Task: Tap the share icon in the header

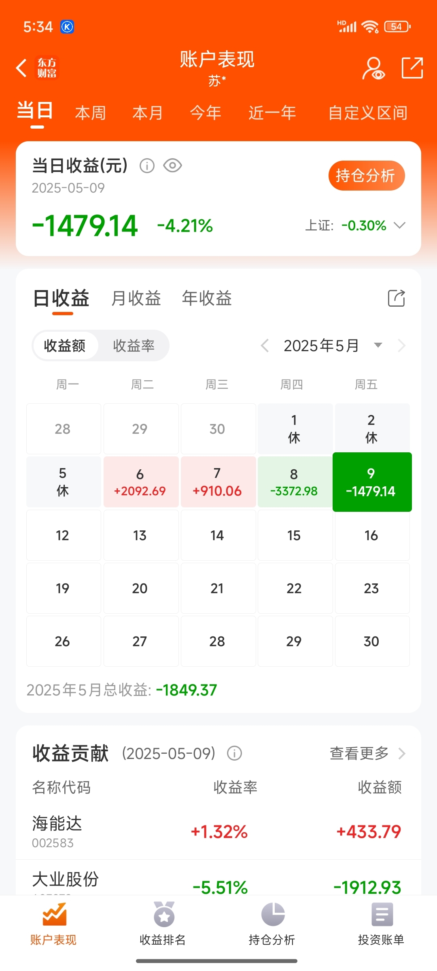Action: click(412, 68)
